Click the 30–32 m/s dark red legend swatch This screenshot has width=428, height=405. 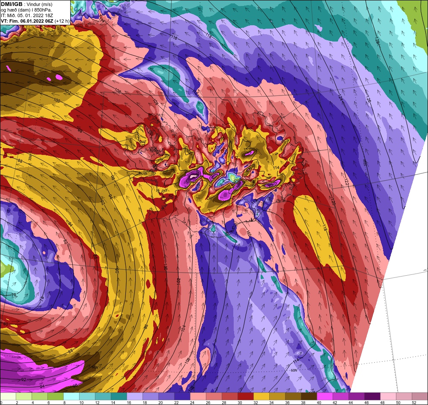click(x=246, y=396)
